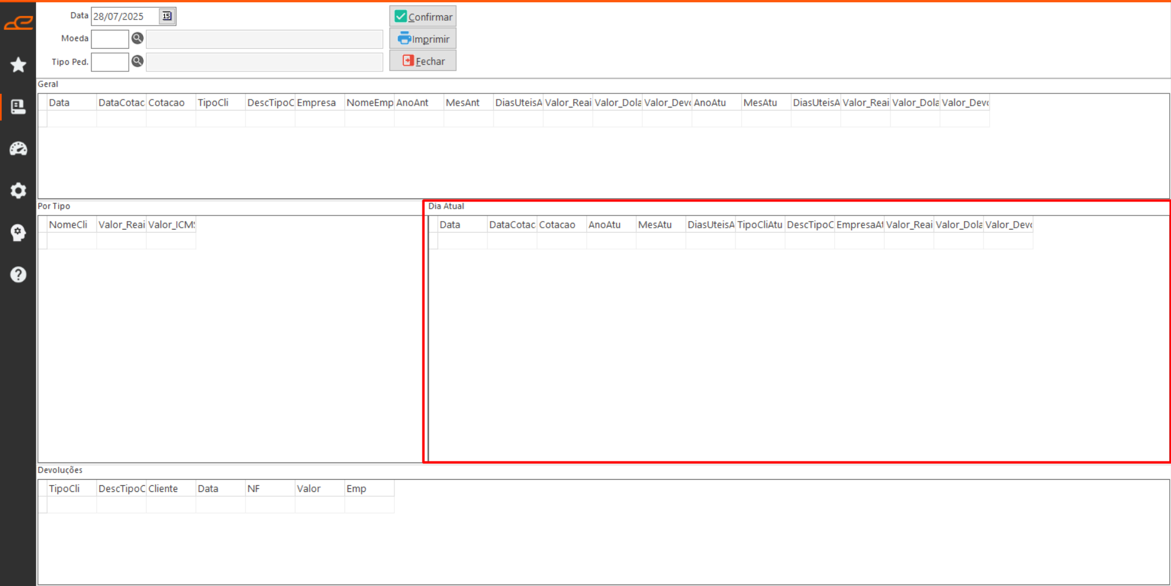Viewport: 1171px width, 586px height.
Task: Click the favorites star sidebar icon
Action: coord(18,65)
